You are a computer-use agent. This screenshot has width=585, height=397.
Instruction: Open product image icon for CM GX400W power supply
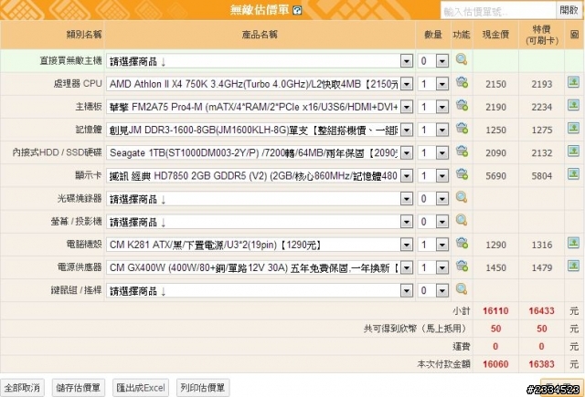tap(573, 266)
